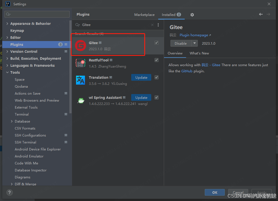Click the marker next to RestfulTool name
The height and width of the screenshot is (201, 278).
(x=111, y=60)
